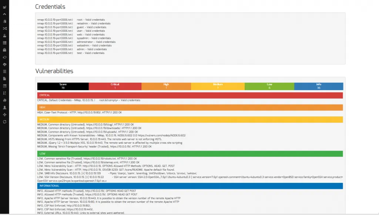Click the sitemap.xml sensitive file finding
The image size is (379, 215).
point(88,163)
